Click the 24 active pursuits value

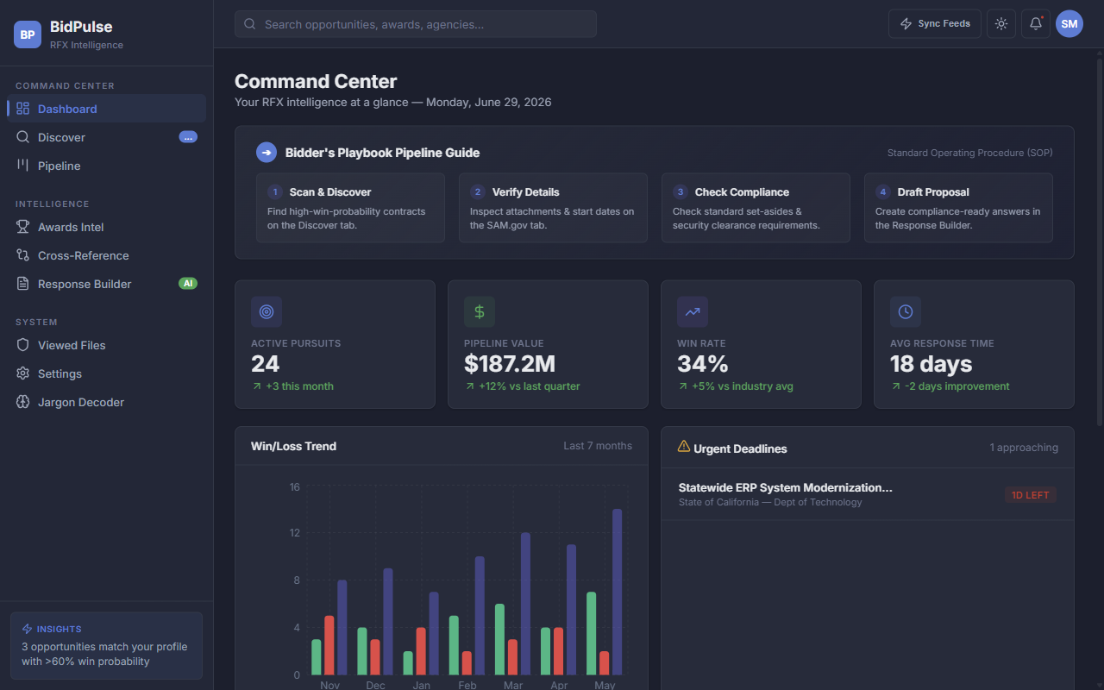(266, 364)
